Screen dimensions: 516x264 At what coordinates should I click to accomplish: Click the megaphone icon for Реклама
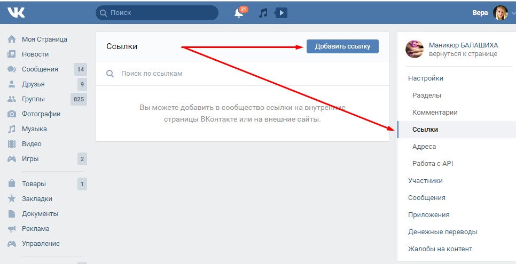coord(12,228)
